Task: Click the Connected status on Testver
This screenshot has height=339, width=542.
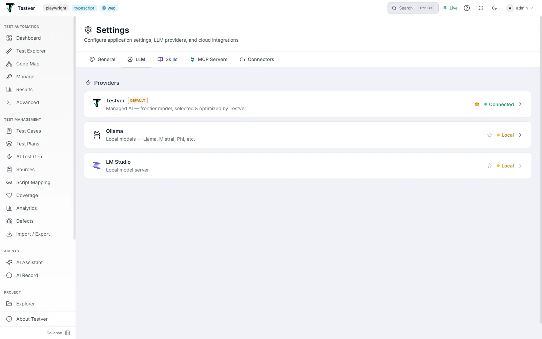Action: click(x=499, y=104)
